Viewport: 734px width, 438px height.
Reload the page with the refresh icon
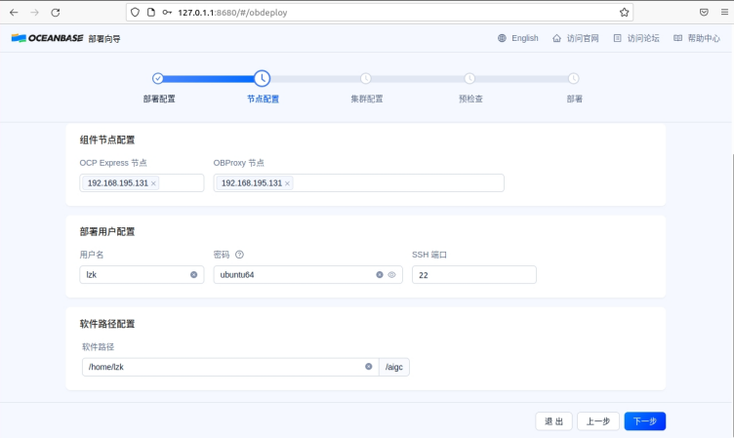56,13
